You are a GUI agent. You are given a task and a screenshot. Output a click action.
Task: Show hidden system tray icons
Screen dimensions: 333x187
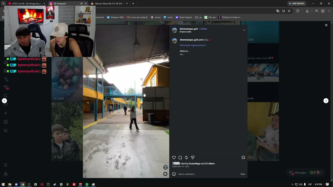[x=292, y=184]
